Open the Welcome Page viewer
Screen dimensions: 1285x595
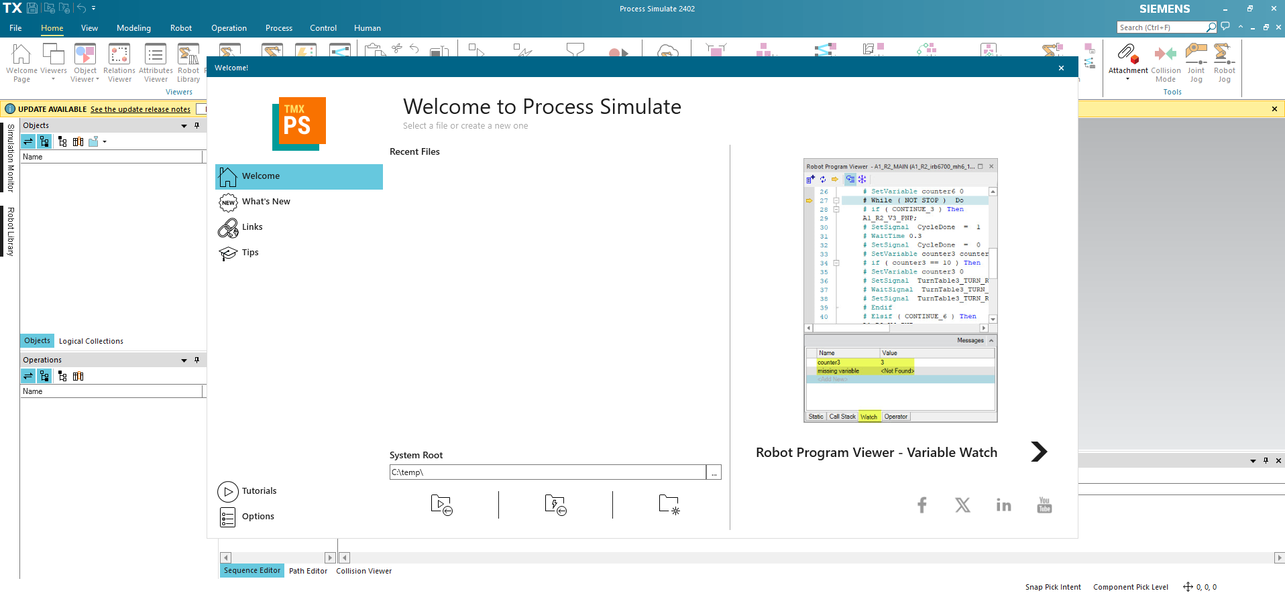pos(21,63)
